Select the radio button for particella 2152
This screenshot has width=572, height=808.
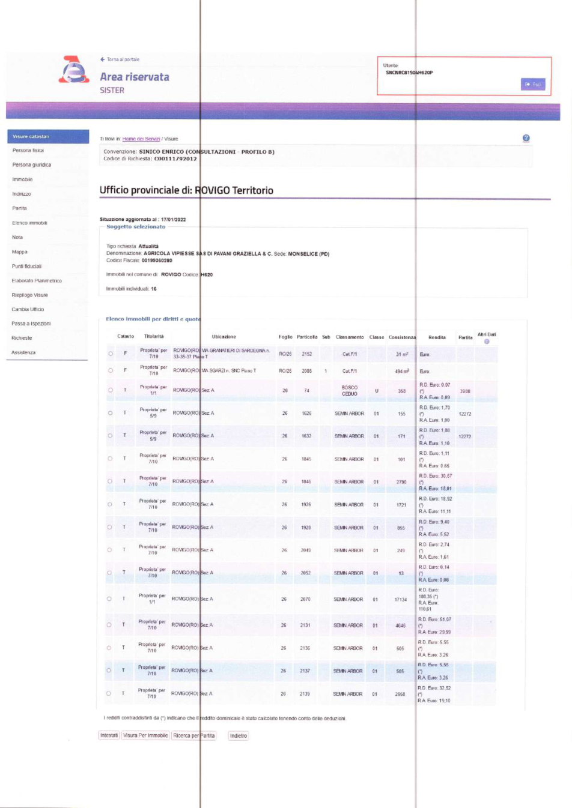[x=111, y=354]
